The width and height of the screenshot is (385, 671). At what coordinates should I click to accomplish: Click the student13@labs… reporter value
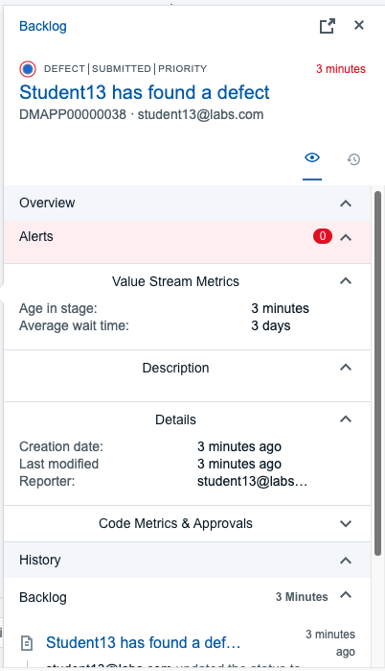(252, 481)
